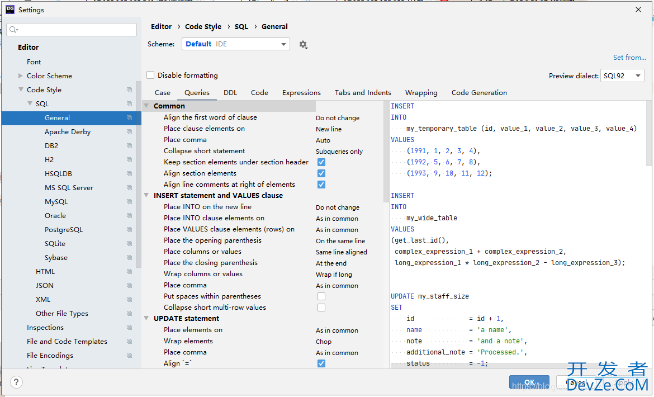
Task: Open the Preview dialect dropdown
Action: click(622, 76)
